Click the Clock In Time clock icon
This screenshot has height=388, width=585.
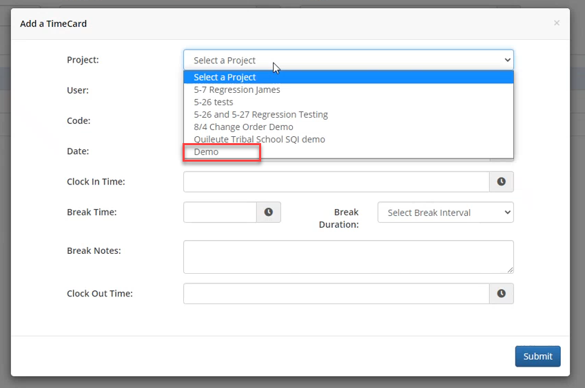click(x=501, y=182)
